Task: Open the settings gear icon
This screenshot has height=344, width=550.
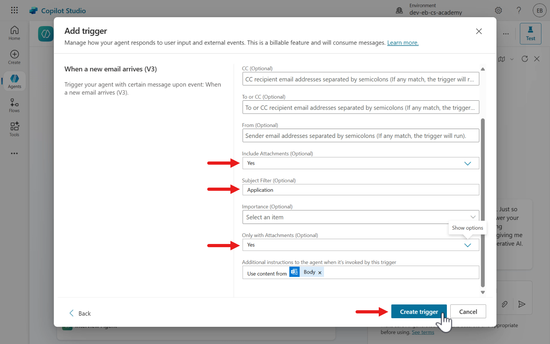Action: 498,11
